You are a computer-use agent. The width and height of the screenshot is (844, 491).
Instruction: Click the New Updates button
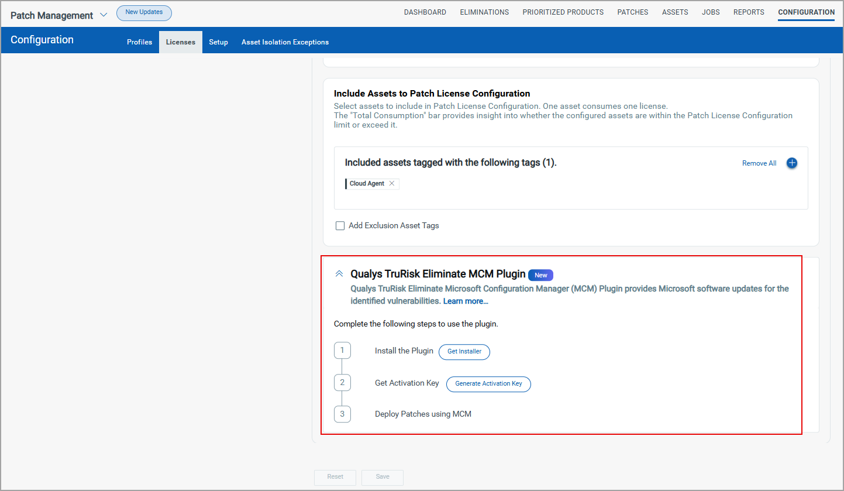144,13
